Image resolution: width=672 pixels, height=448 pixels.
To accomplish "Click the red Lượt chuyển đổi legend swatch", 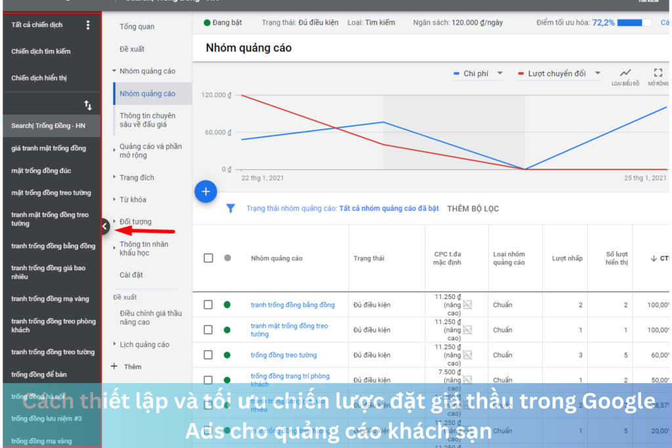I will coord(520,73).
